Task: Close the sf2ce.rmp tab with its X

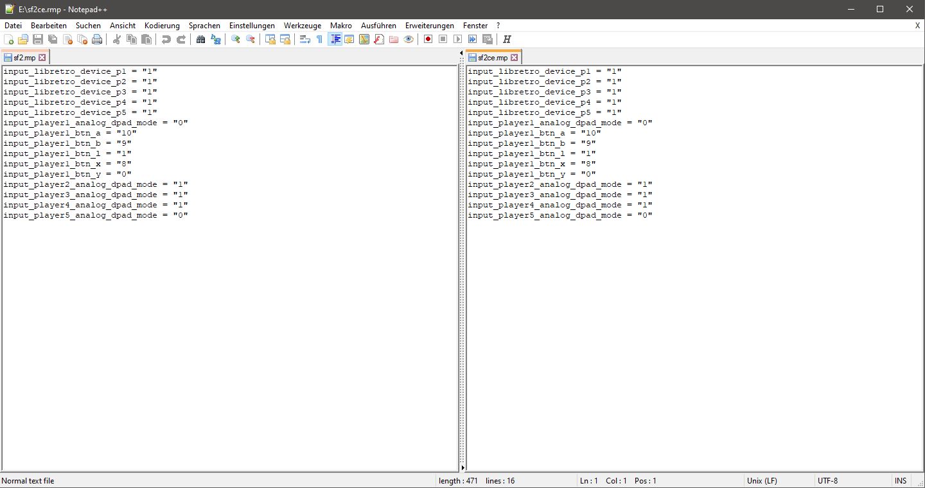Action: pos(514,57)
